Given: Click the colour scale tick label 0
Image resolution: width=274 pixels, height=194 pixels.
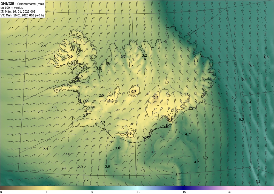Looking at the screenshot, I should (1, 192).
